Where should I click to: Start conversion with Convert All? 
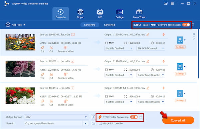(178, 120)
